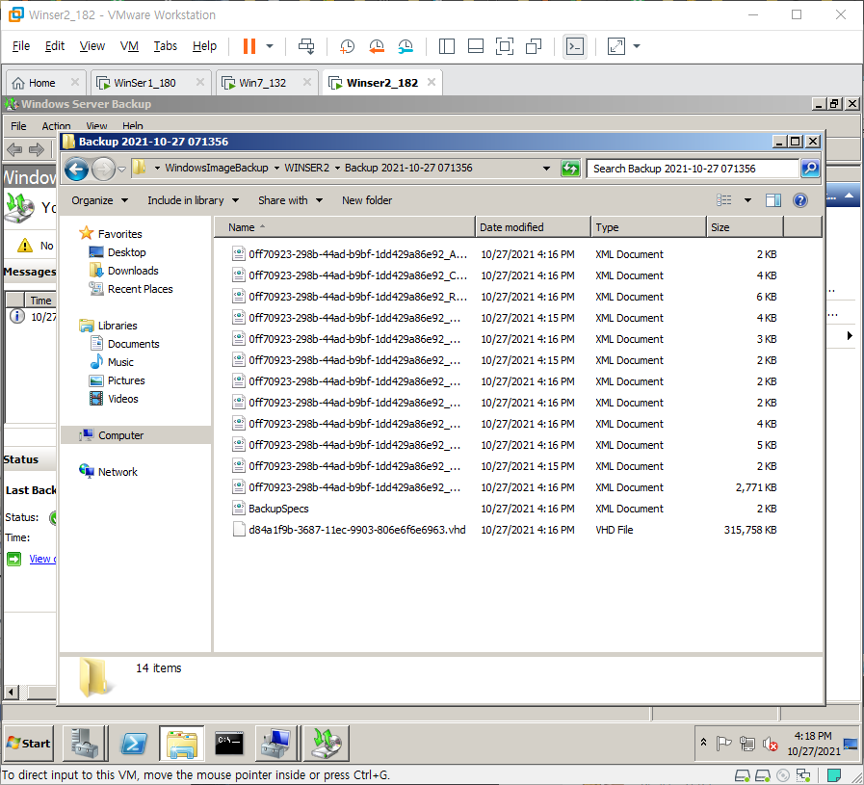The width and height of the screenshot is (864, 785).
Task: Open the VMware View menu
Action: point(92,45)
